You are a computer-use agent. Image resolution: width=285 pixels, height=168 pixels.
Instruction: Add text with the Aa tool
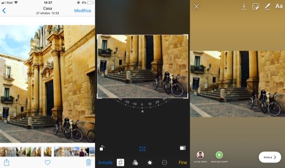coord(279,7)
